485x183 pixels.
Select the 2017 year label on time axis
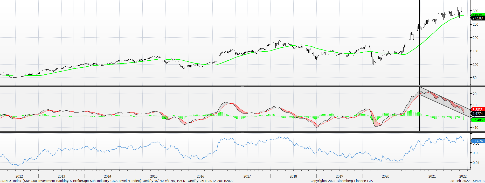(x=247, y=176)
